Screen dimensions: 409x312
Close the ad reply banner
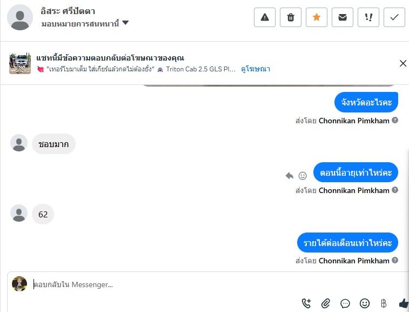click(403, 63)
